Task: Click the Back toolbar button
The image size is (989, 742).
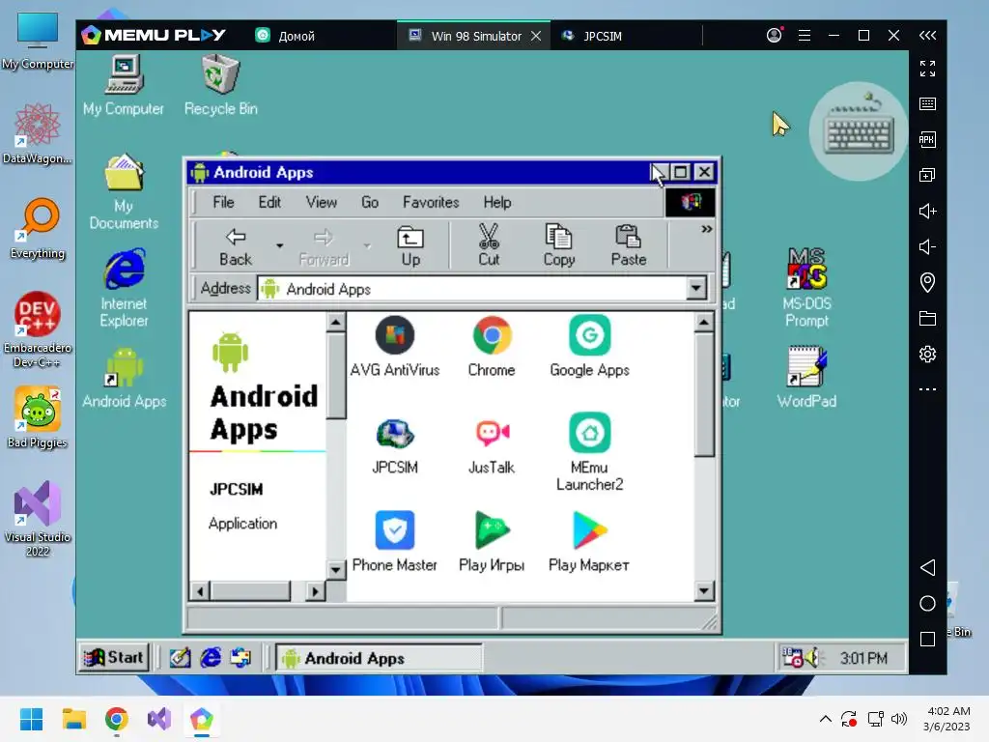Action: [x=236, y=246]
